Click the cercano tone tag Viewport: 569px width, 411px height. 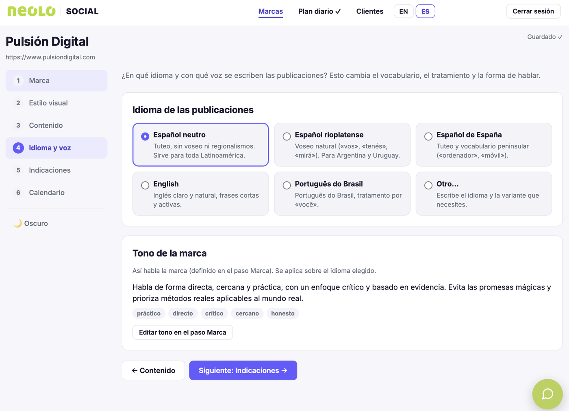tap(247, 313)
